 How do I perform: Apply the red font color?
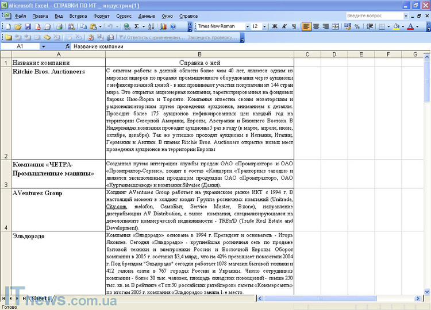(x=410, y=26)
